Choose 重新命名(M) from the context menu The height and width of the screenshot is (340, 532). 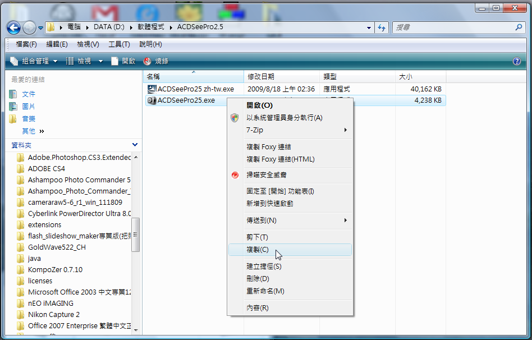290,291
